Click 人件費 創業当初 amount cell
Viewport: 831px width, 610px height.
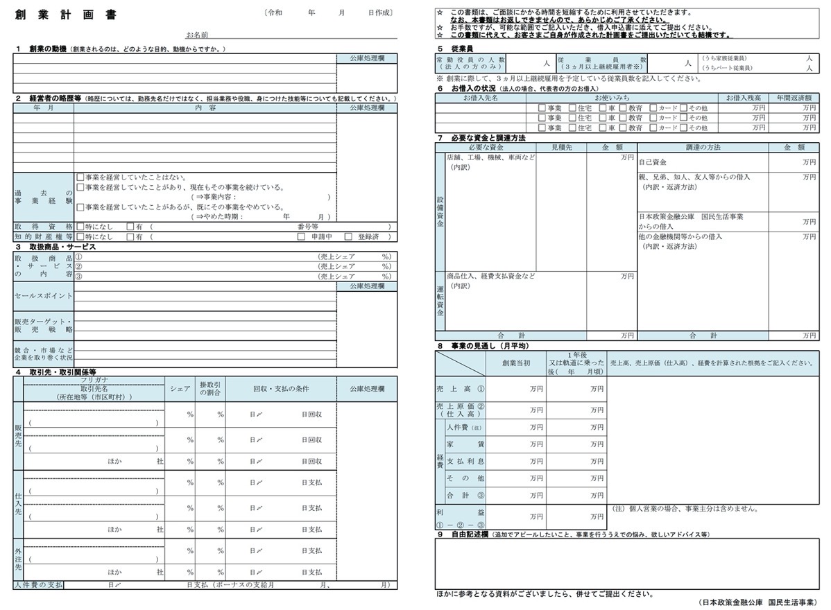[515, 427]
